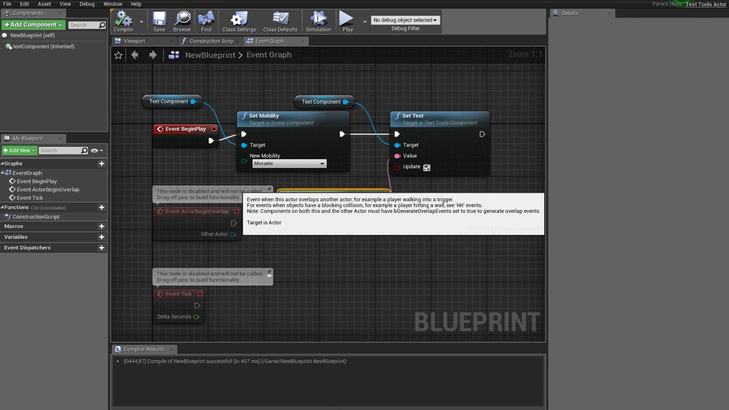The image size is (729, 410).
Task: Click the Play button in toolbar
Action: click(347, 22)
